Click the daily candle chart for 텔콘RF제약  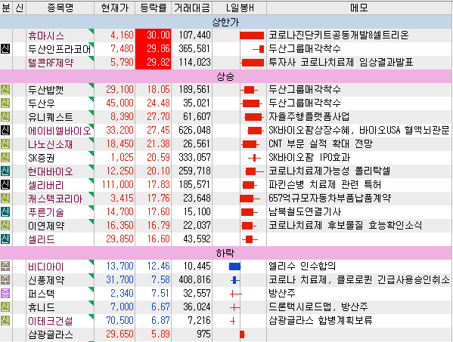252,63
